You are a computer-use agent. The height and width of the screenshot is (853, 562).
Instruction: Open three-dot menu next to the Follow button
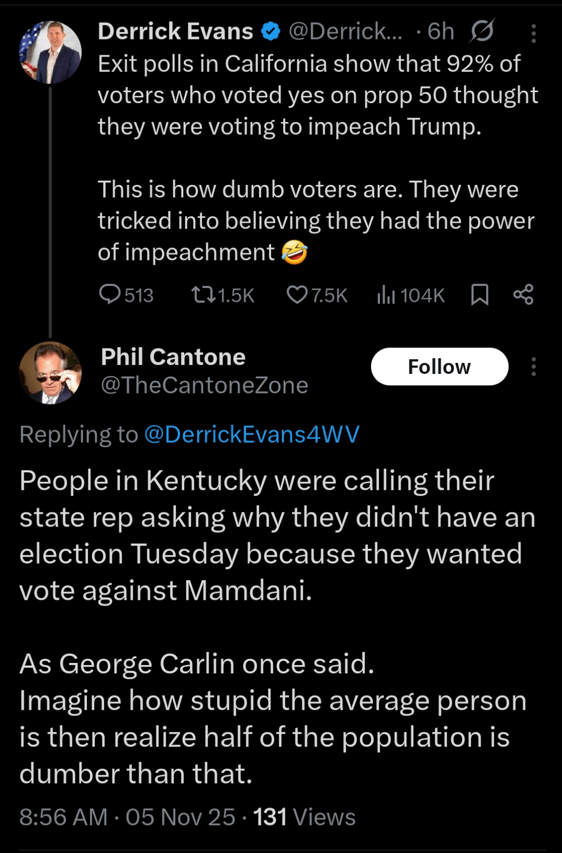coord(533,367)
